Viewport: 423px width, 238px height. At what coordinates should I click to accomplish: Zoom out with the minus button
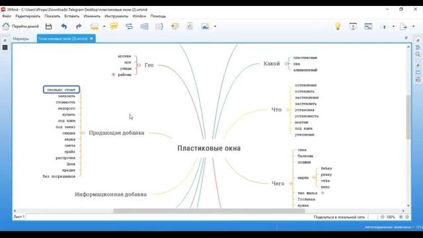pyautogui.click(x=383, y=217)
